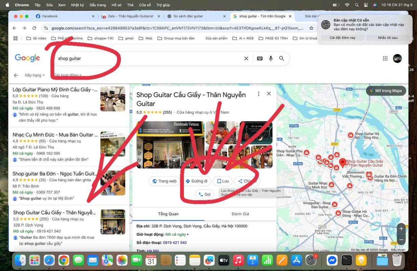The width and height of the screenshot is (417, 271).
Task: Open the Dấu trang menu in menu bar
Action: pyautogui.click(x=97, y=5)
